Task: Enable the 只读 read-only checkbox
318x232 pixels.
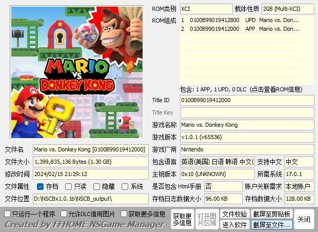Action: (x=69, y=186)
